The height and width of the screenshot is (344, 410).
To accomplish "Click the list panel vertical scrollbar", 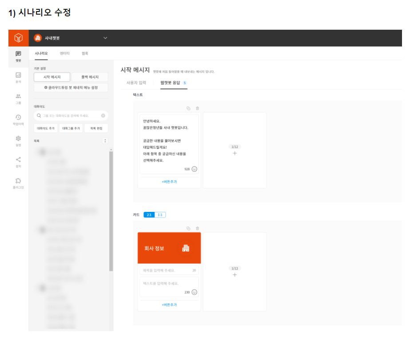I will click(x=111, y=211).
